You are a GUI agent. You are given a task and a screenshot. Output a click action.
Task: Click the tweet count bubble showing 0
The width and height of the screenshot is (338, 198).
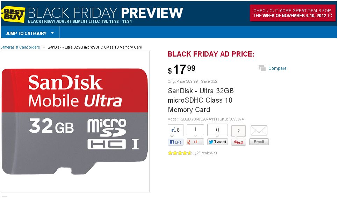pyautogui.click(x=217, y=130)
